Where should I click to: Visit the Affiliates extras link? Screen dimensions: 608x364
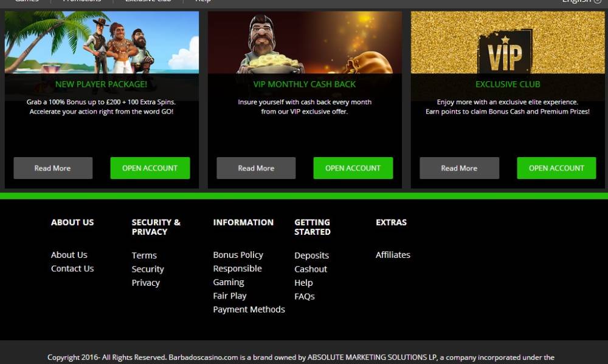click(393, 255)
